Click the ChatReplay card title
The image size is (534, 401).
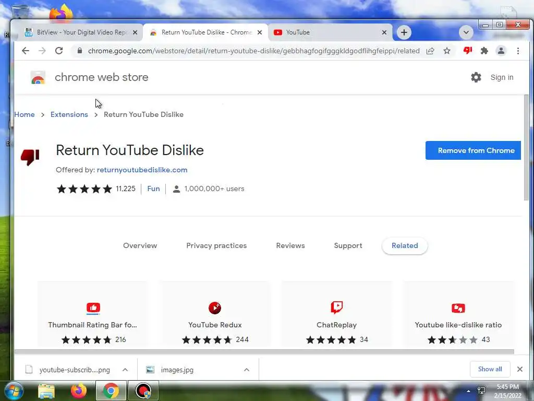(336, 325)
